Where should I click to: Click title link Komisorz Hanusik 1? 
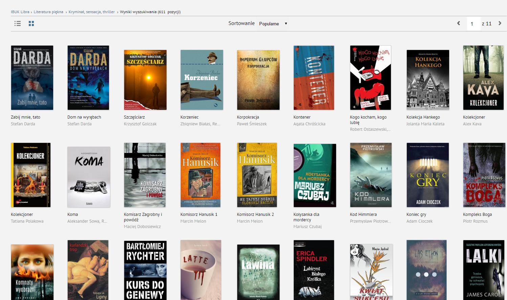tap(199, 215)
